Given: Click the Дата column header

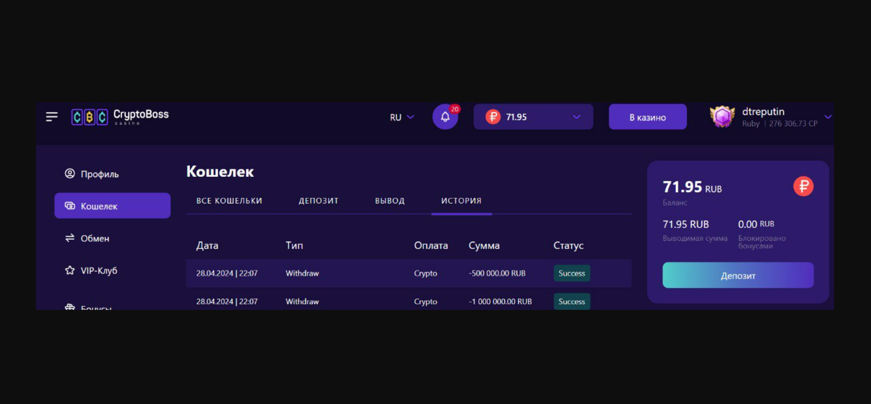Looking at the screenshot, I should 207,246.
